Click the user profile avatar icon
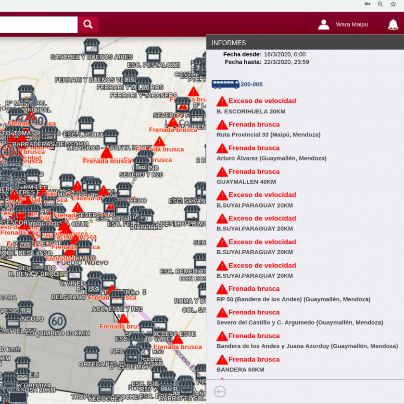Screen dimensions: 404x404 [x=324, y=24]
